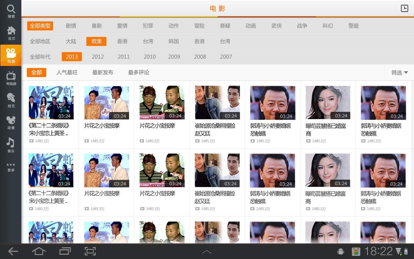Filter by 韩国 region
Viewport: 414px width, 259px height.
pos(174,41)
